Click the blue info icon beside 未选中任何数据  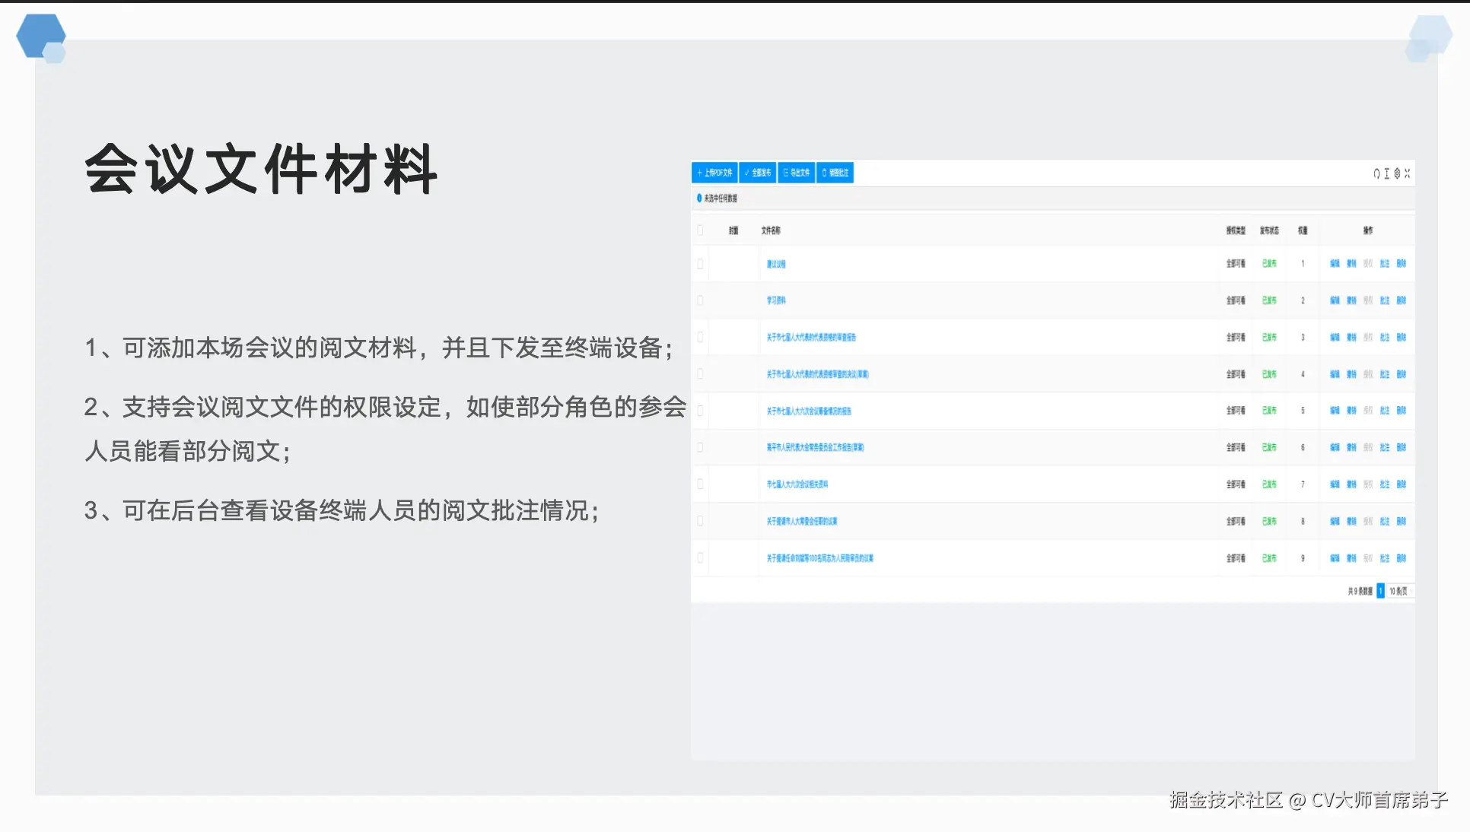pos(699,198)
